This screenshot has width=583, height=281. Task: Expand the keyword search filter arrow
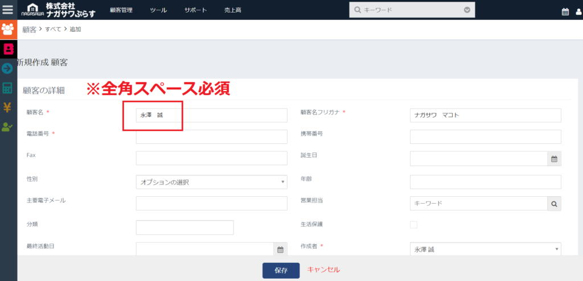point(467,10)
